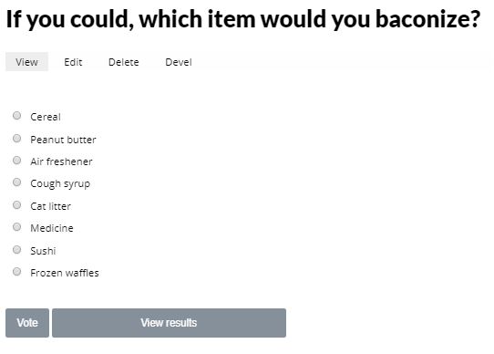Click the poll question heading text
Screen dimensions: 494x354
coord(243,19)
